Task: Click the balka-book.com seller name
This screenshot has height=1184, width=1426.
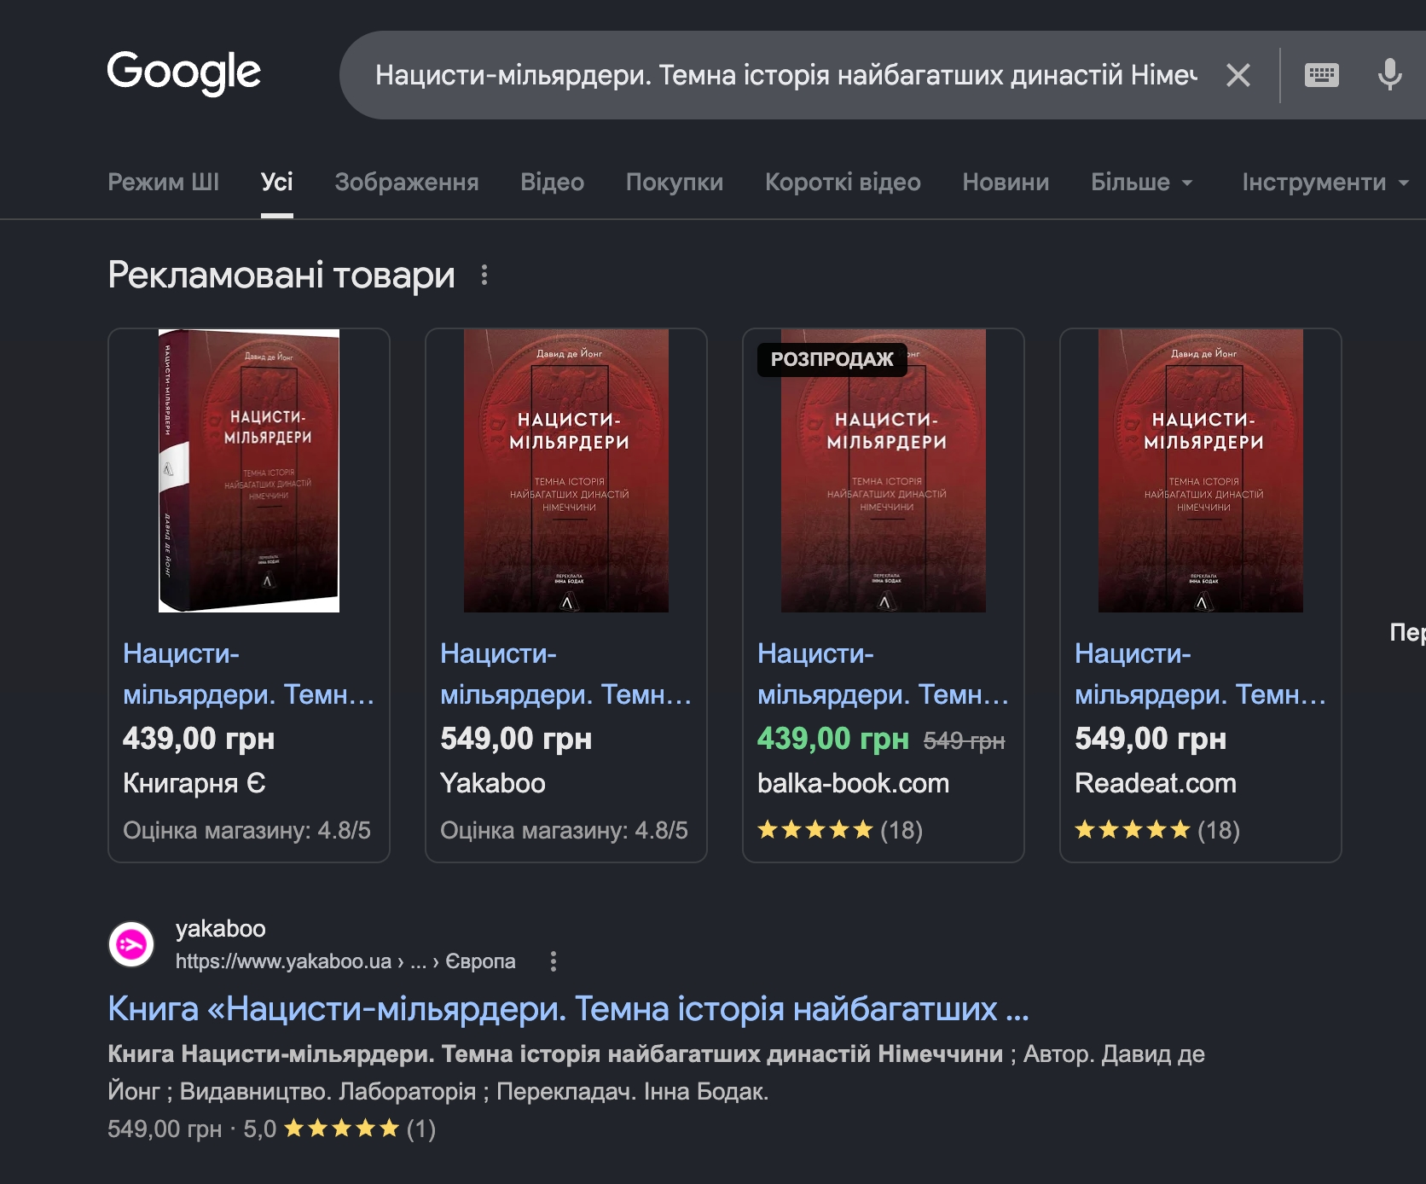Action: [853, 783]
